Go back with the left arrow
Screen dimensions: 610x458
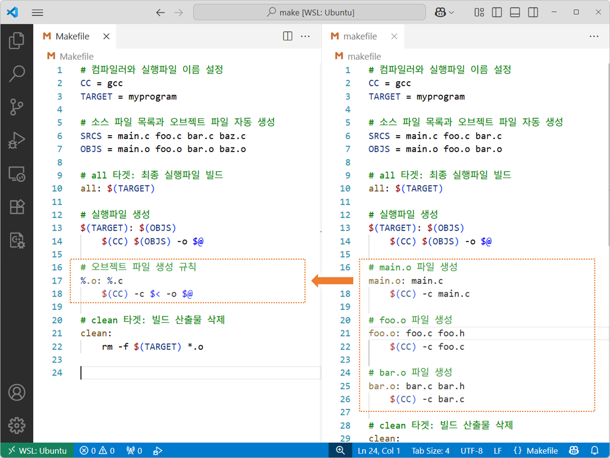(160, 13)
